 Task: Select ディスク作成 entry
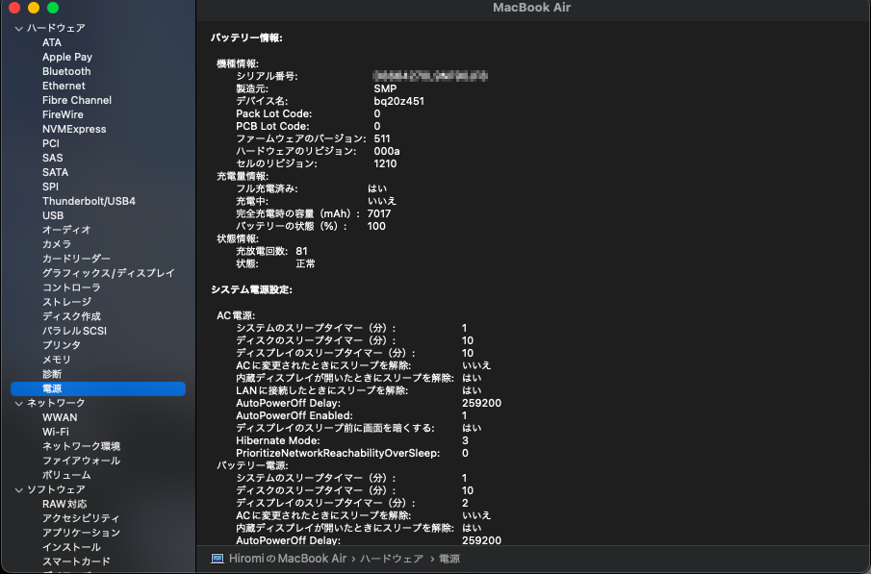click(x=71, y=316)
